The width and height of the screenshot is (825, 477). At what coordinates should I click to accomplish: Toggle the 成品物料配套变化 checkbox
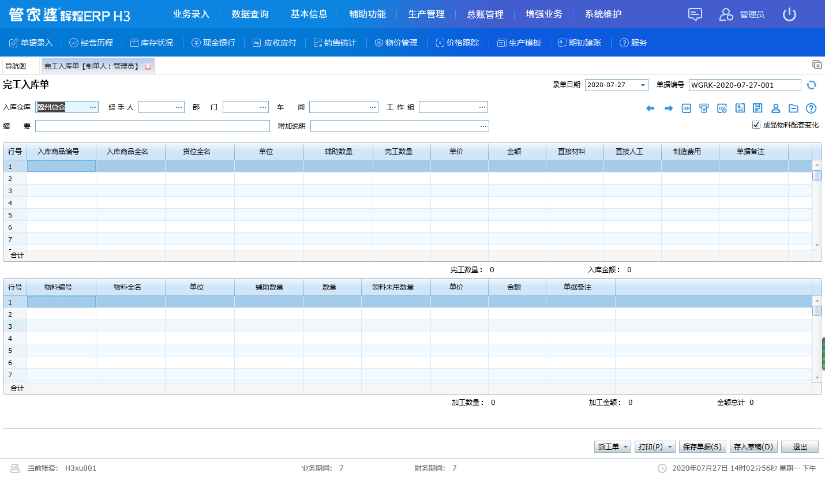(756, 125)
